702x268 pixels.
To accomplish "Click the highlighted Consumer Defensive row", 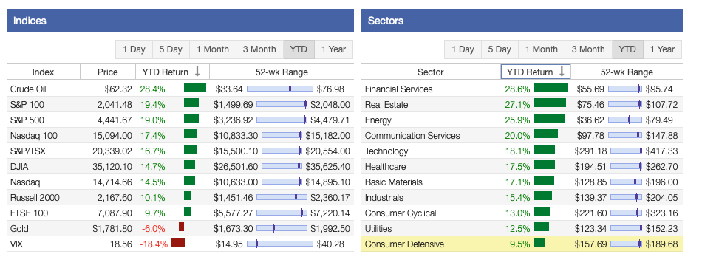I will click(x=522, y=244).
